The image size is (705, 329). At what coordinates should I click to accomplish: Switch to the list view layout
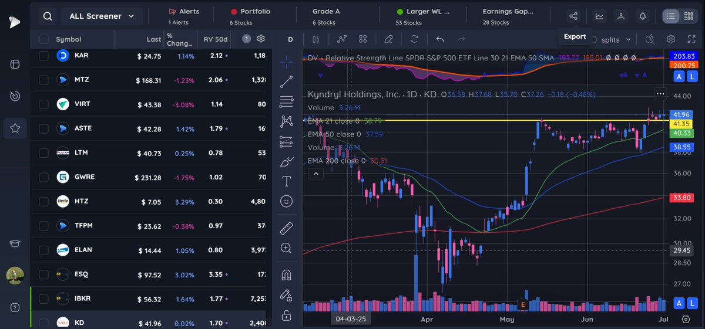pyautogui.click(x=670, y=16)
